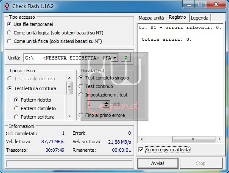Screen dimensions: 229x173
Task: Click the green refresh drives icon button
Action: click(126, 58)
